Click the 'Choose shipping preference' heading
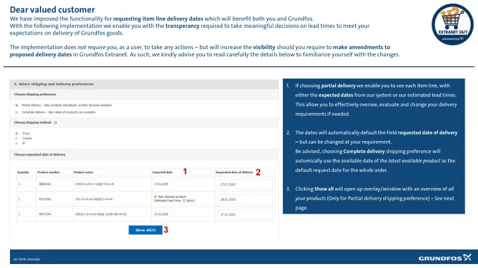Screen dimensions: 478x268 (35, 95)
